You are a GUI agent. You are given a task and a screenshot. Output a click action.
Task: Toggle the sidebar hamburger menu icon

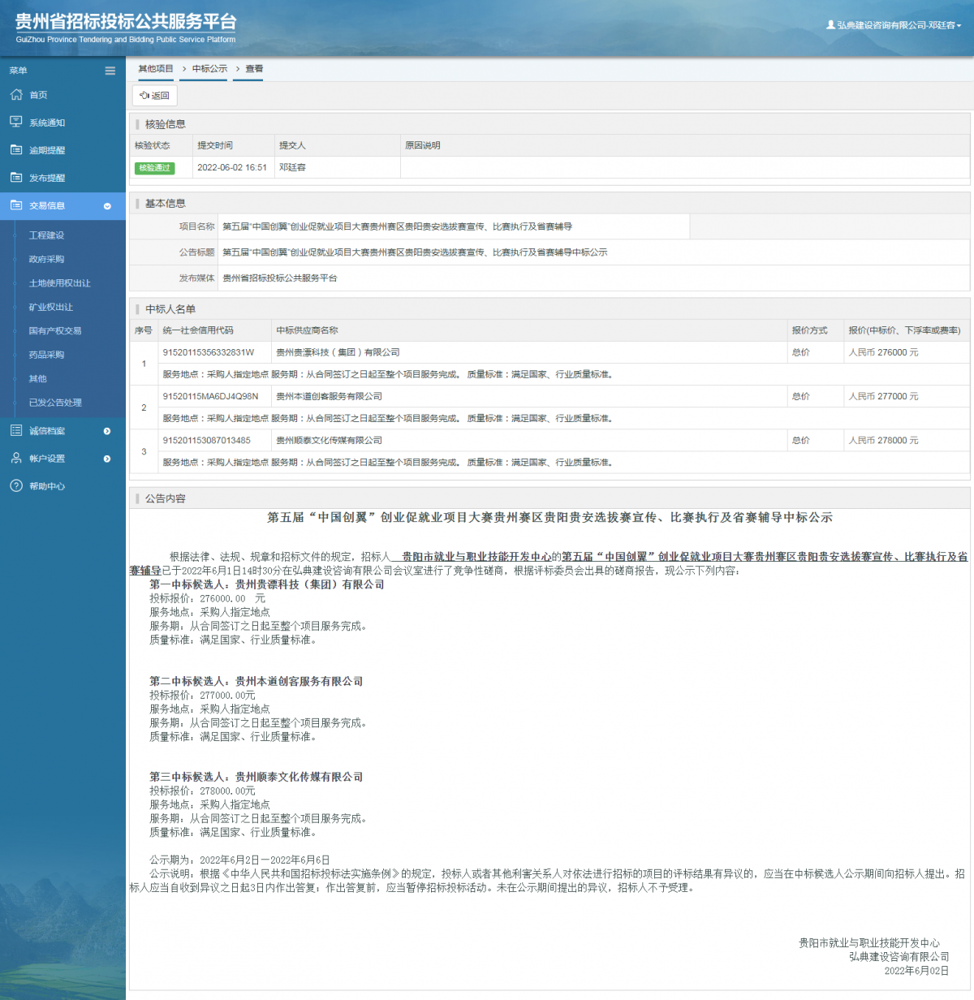pyautogui.click(x=110, y=71)
